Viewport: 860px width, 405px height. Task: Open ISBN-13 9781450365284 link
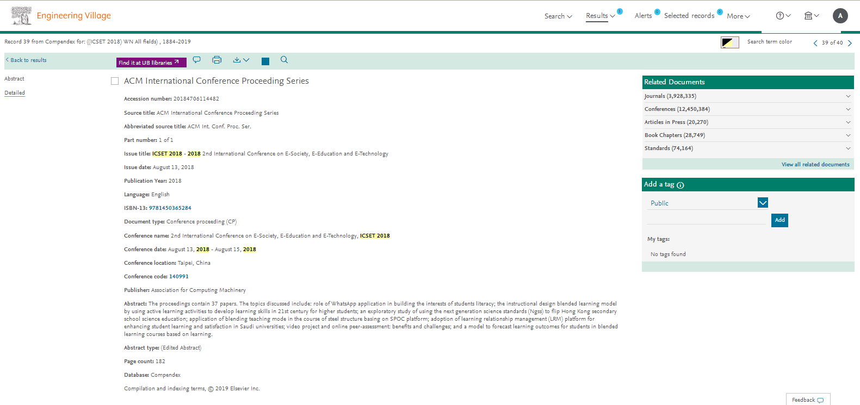(x=170, y=208)
